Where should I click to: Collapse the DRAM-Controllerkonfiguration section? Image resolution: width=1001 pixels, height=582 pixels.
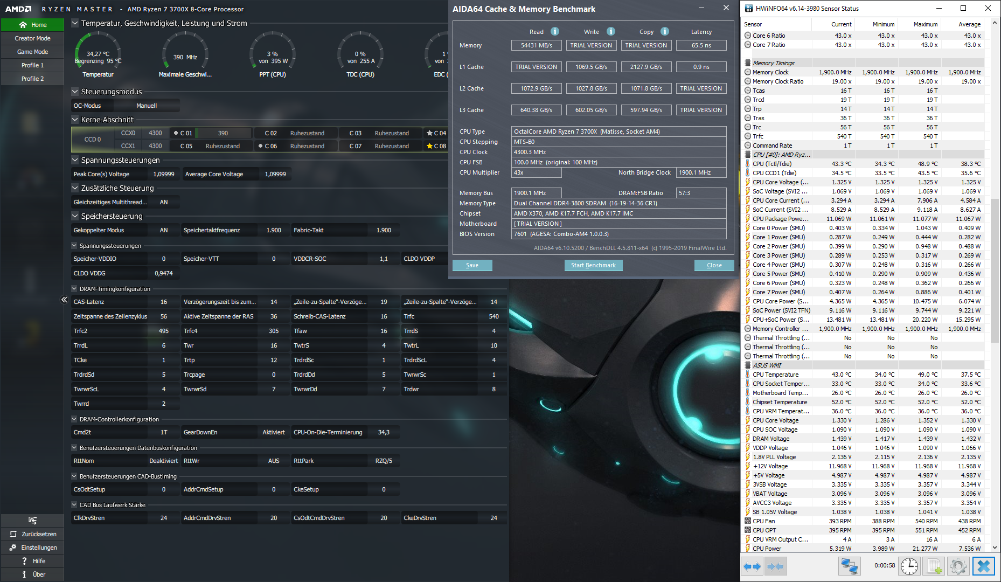click(74, 419)
